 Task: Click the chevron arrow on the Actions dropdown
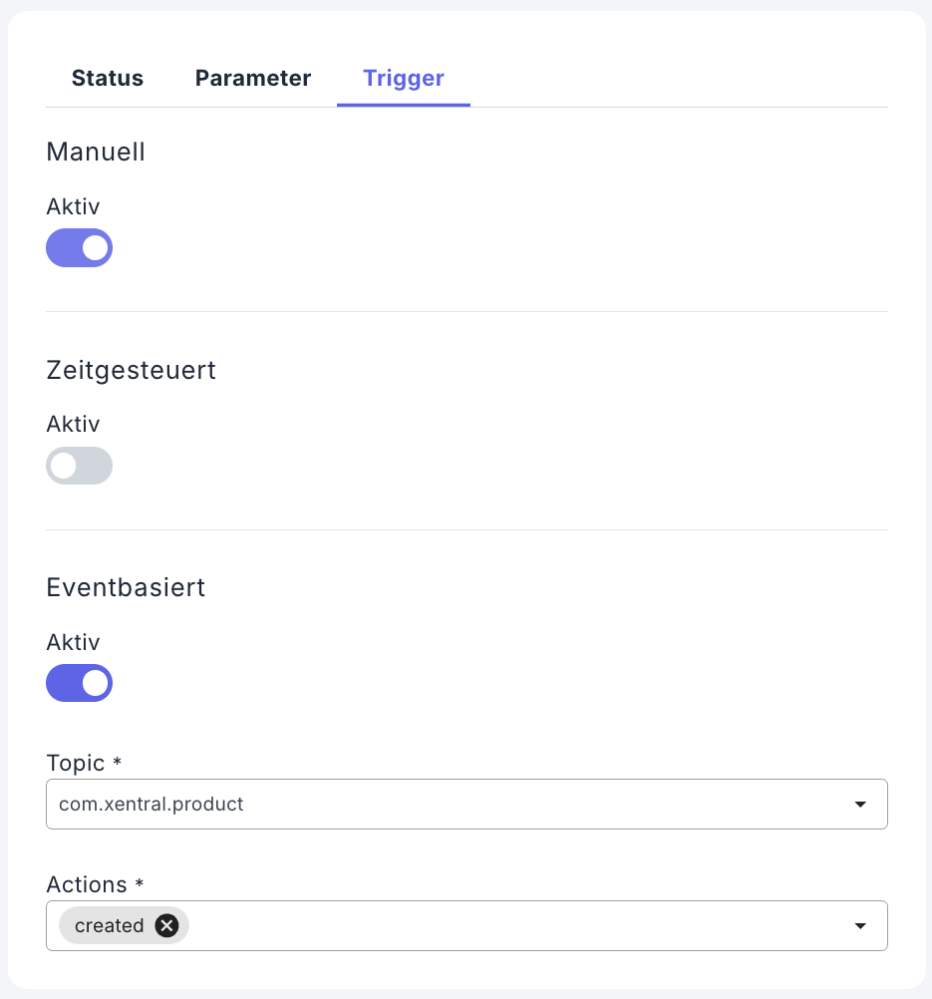click(859, 925)
